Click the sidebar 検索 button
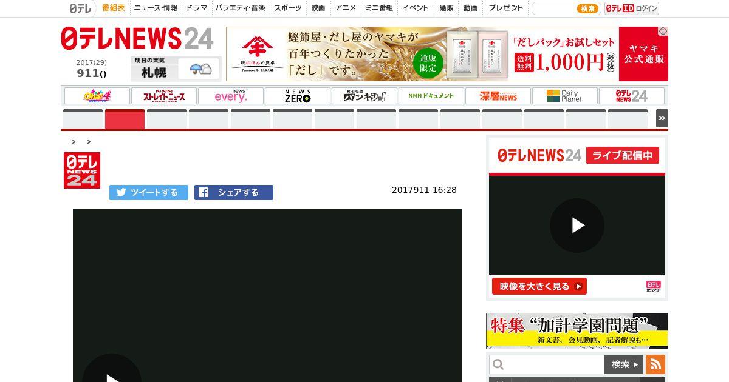The height and width of the screenshot is (382, 729). coord(623,364)
